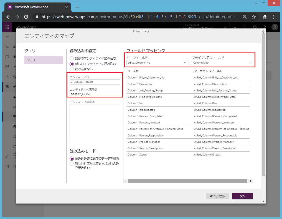Select 新しい行または変更された行のみを読み込む option
The image size is (282, 219).
72,163
